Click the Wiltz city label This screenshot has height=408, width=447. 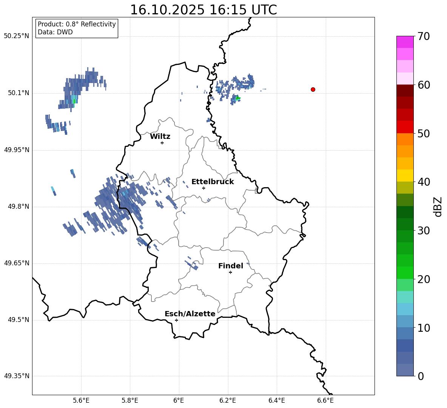pos(160,137)
